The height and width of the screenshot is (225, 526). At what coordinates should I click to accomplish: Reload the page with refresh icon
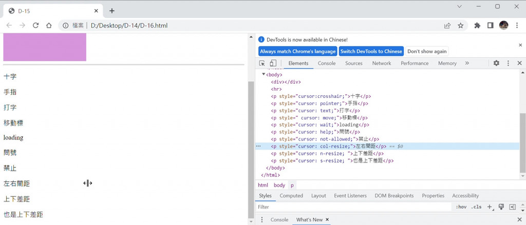click(x=35, y=26)
